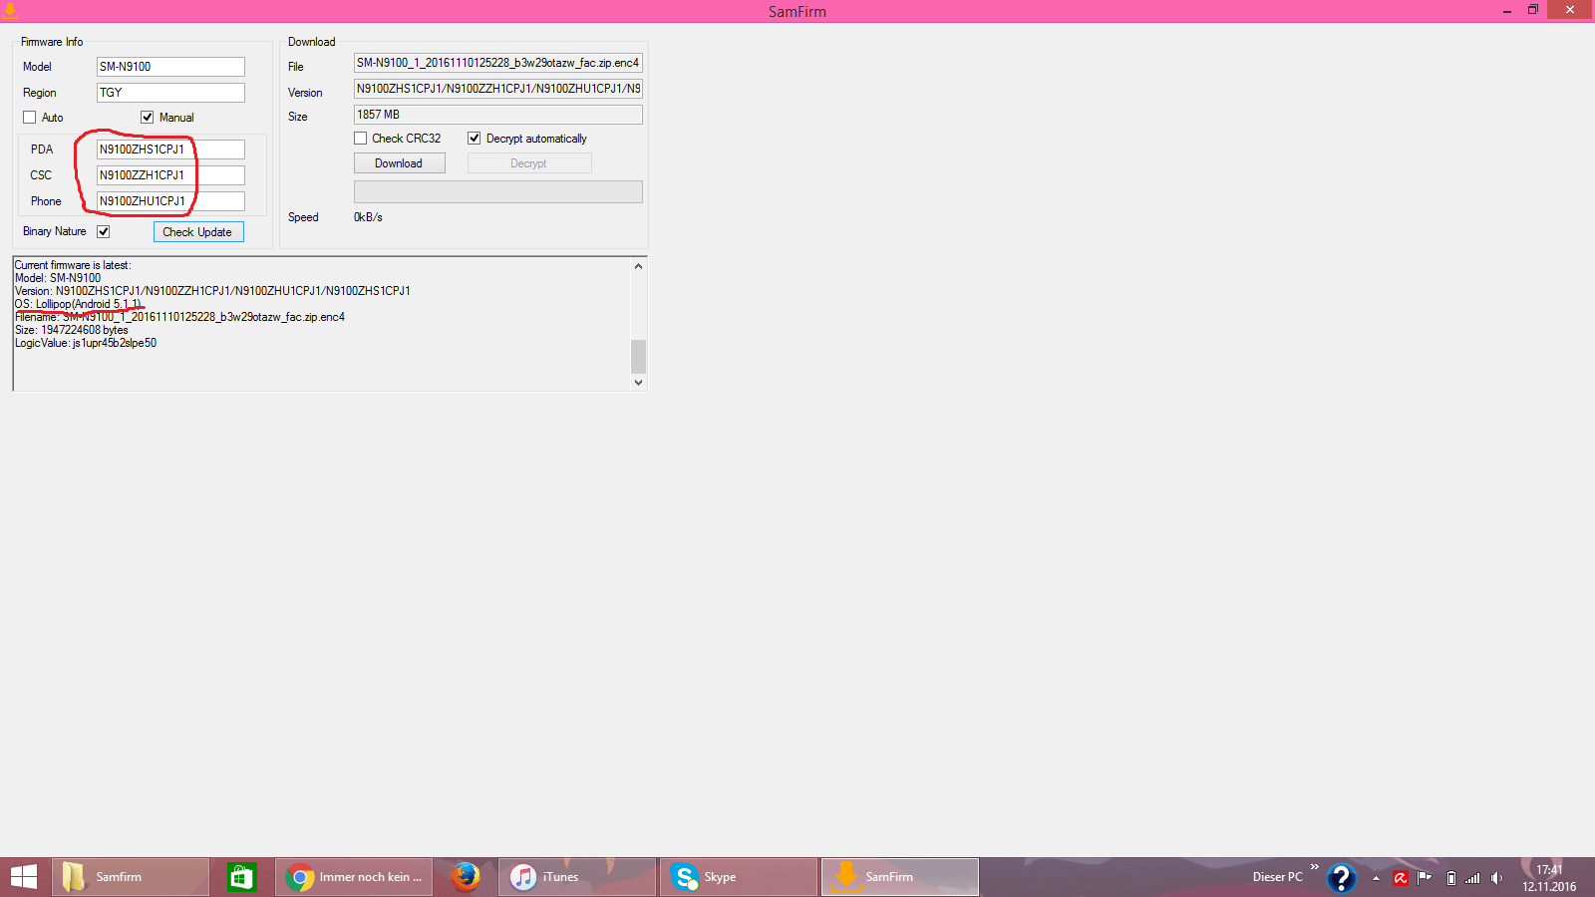Click the File name field

(x=498, y=63)
